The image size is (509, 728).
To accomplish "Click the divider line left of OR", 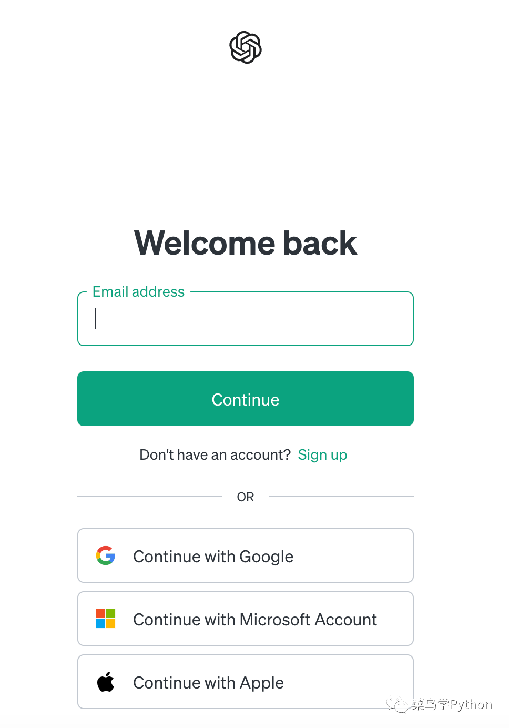I will point(150,496).
